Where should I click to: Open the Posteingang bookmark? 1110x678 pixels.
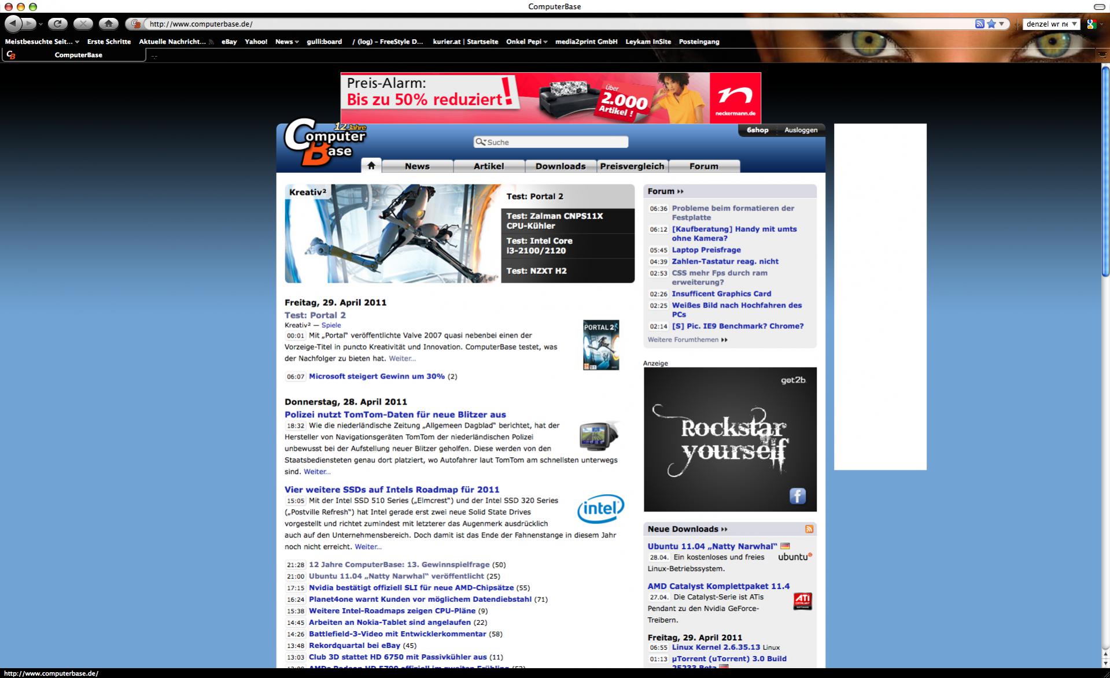[x=699, y=42]
